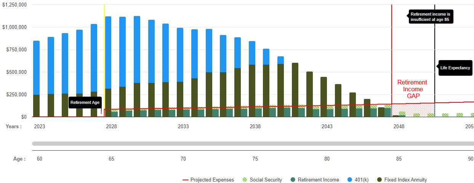The image size is (474, 183).
Task: Toggle the Projected Expenses legend entry
Action: [208, 180]
